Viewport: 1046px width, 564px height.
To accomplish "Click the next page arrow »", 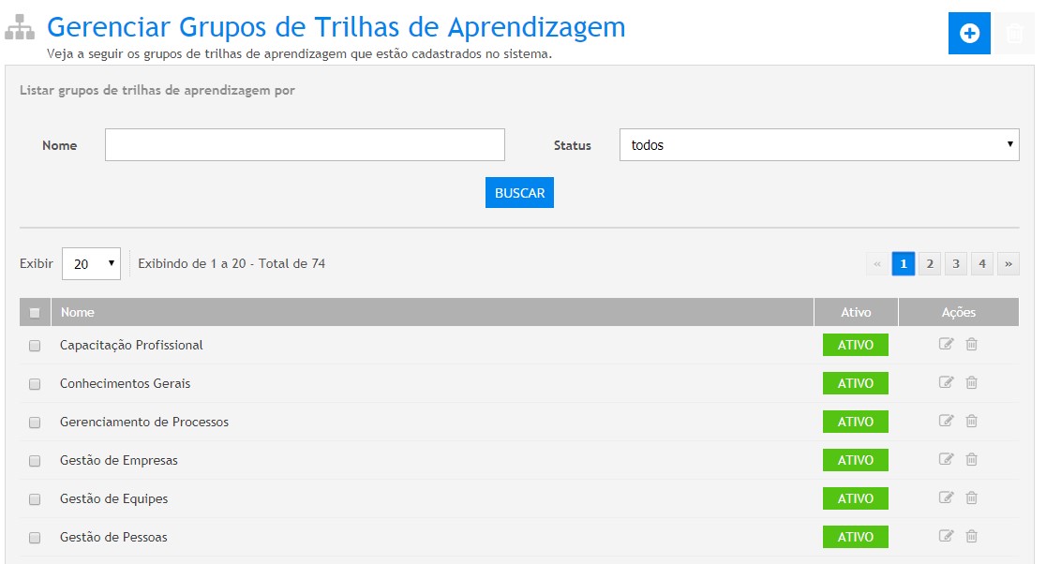I will (1009, 264).
